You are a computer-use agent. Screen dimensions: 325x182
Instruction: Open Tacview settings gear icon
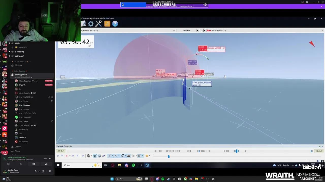click(x=91, y=24)
